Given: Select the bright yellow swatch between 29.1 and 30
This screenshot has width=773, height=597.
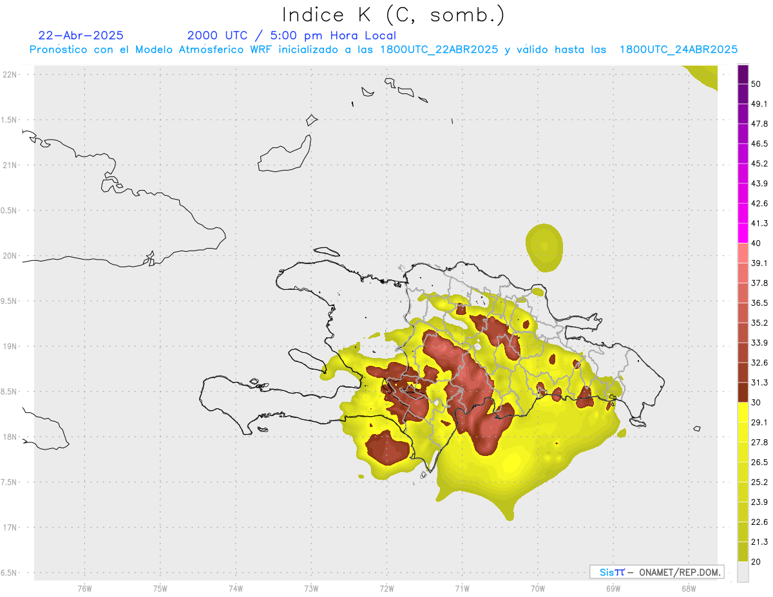Looking at the screenshot, I should point(743,412).
